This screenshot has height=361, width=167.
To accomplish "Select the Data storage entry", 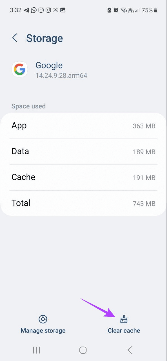I will click(x=83, y=151).
